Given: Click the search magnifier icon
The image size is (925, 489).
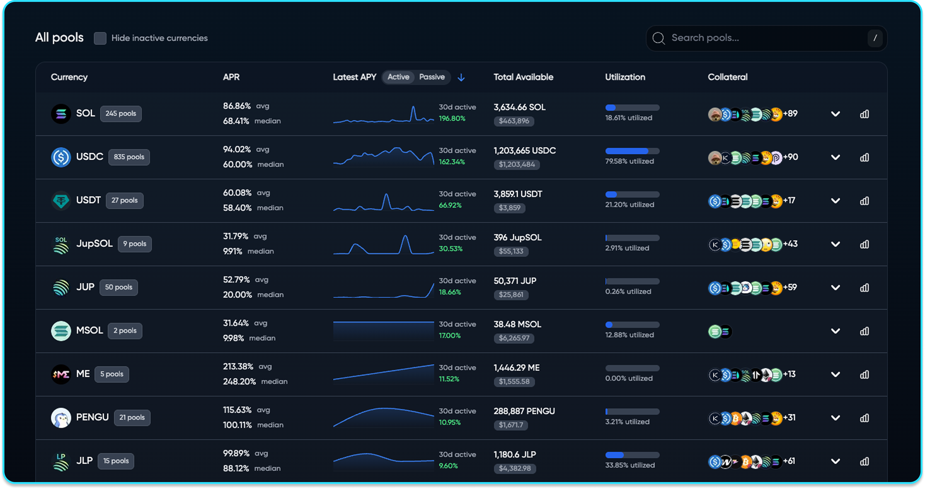Looking at the screenshot, I should (x=658, y=38).
